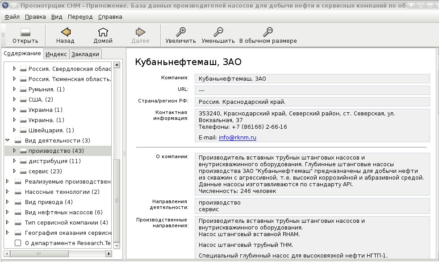Click the pane splitter handle
This screenshot has width=439, height=262.
124,153
